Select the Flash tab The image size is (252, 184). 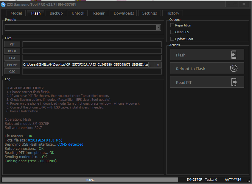tap(36, 13)
